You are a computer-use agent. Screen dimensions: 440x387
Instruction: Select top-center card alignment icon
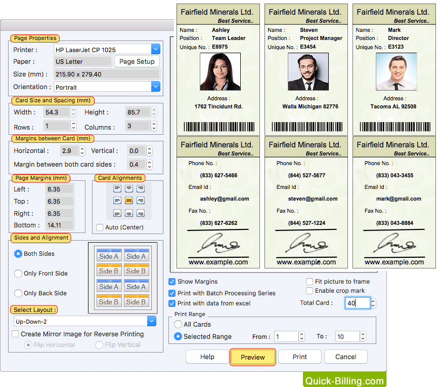[x=129, y=188]
